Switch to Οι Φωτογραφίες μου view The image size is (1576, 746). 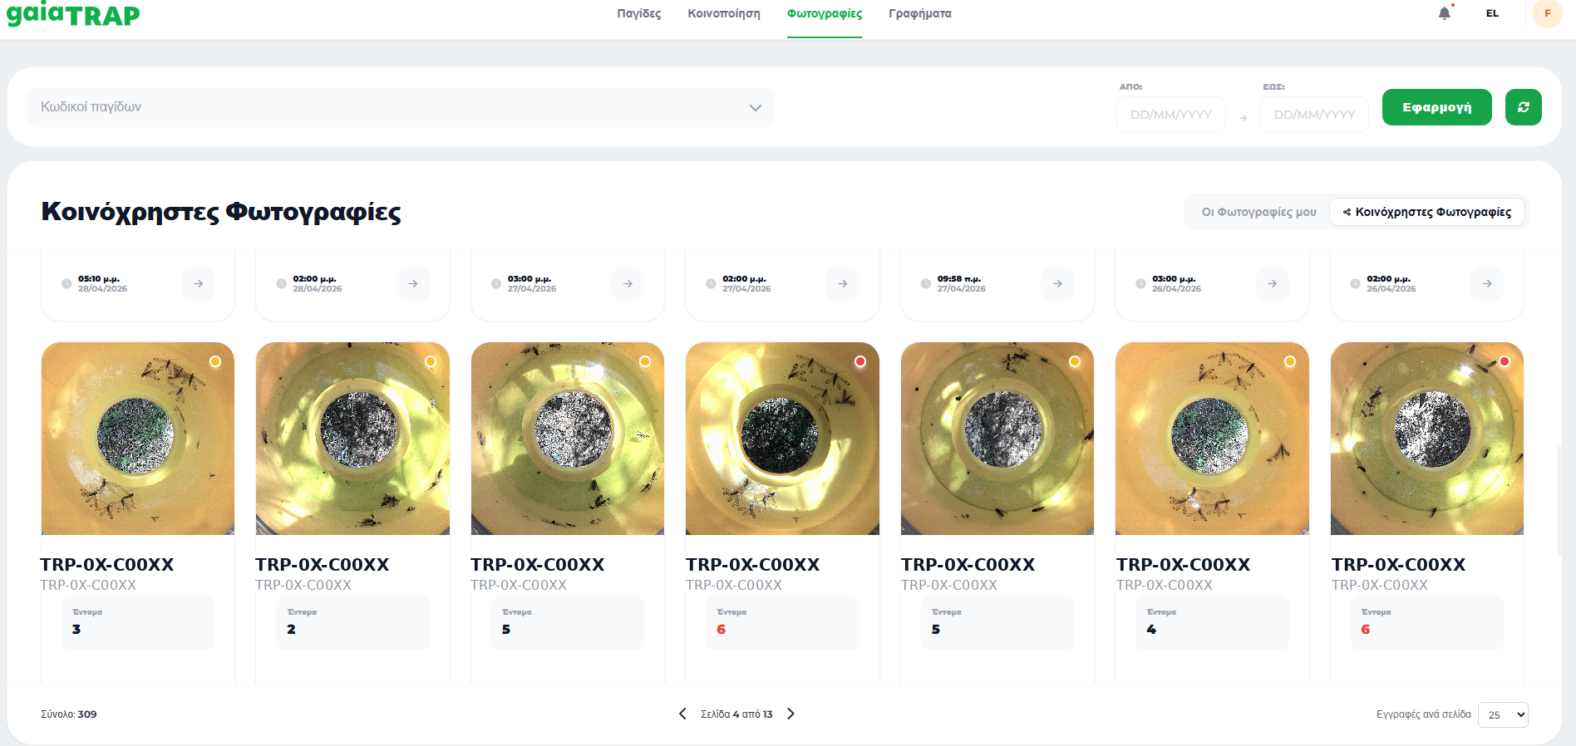click(x=1258, y=212)
